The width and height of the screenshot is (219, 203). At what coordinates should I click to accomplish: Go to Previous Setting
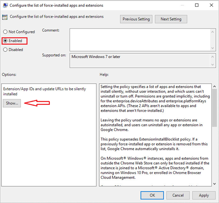coord(136,19)
